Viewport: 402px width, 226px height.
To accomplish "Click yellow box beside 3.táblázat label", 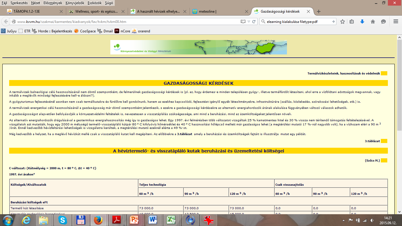I will click(x=384, y=141).
